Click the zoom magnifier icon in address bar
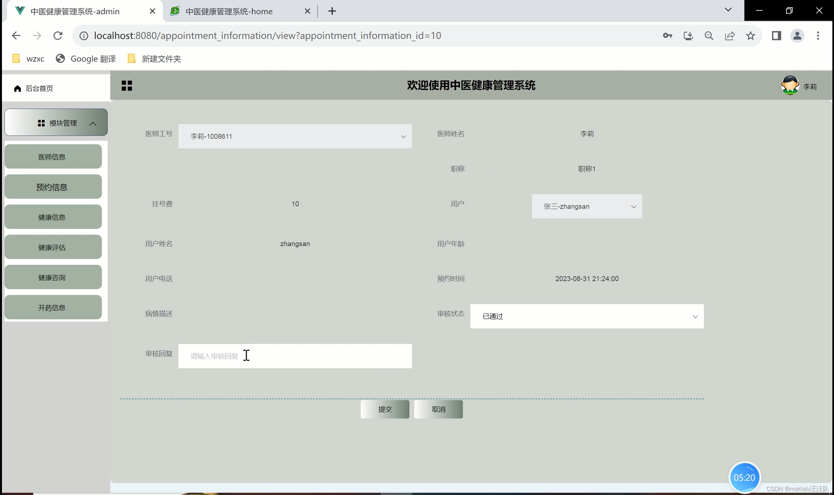The height and width of the screenshot is (495, 834). 709,36
